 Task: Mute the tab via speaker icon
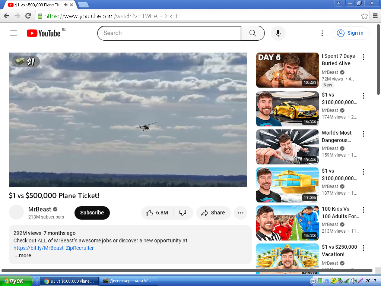66,4
